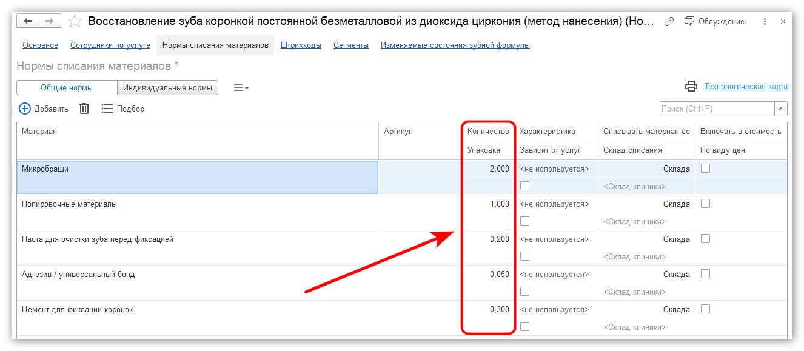The height and width of the screenshot is (351, 804).
Task: Toggle Зависит от услуг checkbox for Микробраши
Action: (524, 186)
